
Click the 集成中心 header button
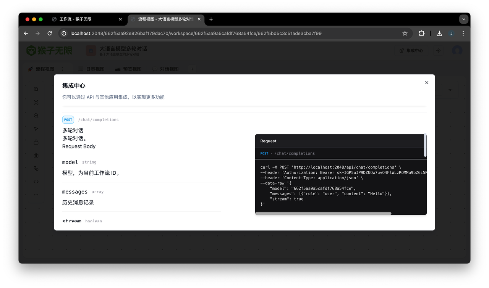[411, 50]
